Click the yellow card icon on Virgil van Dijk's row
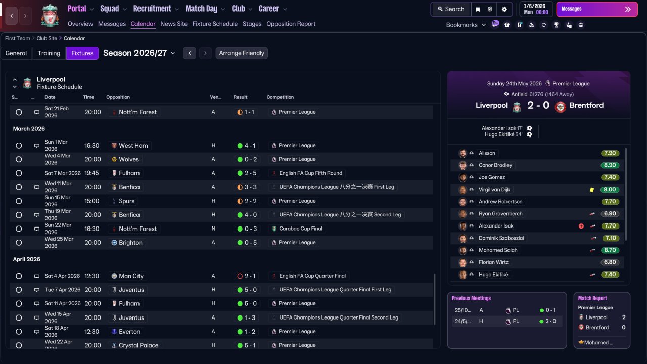The width and height of the screenshot is (647, 364). pos(592,190)
